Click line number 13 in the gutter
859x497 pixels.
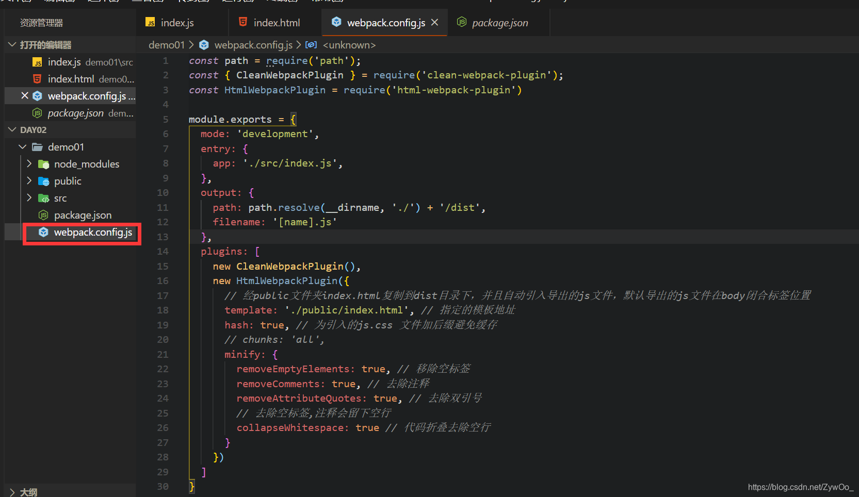pos(163,237)
